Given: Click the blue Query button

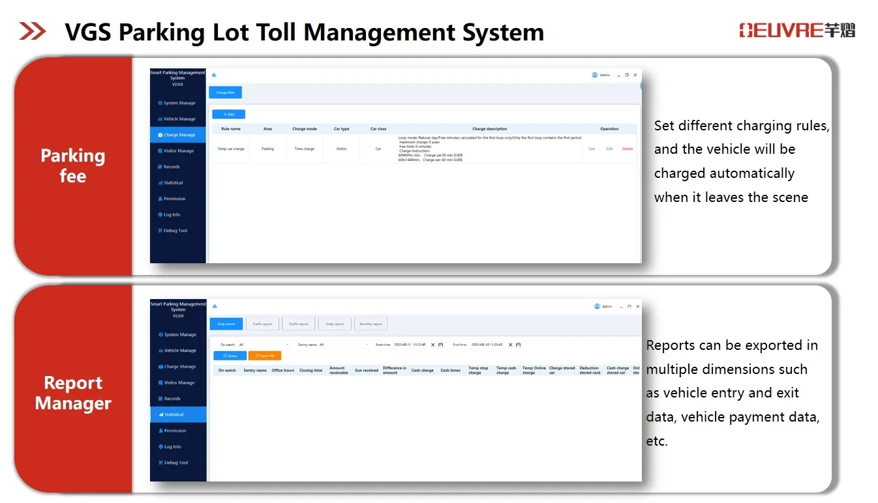Looking at the screenshot, I should click(230, 356).
